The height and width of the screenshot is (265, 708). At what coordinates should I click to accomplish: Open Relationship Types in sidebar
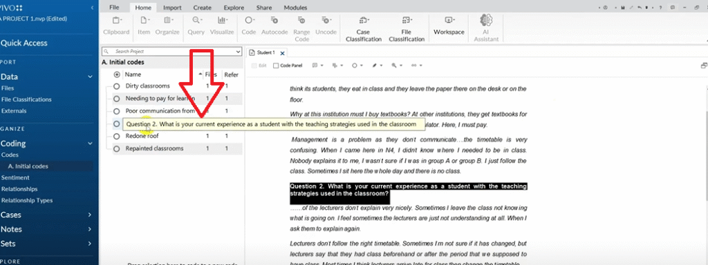tap(27, 200)
